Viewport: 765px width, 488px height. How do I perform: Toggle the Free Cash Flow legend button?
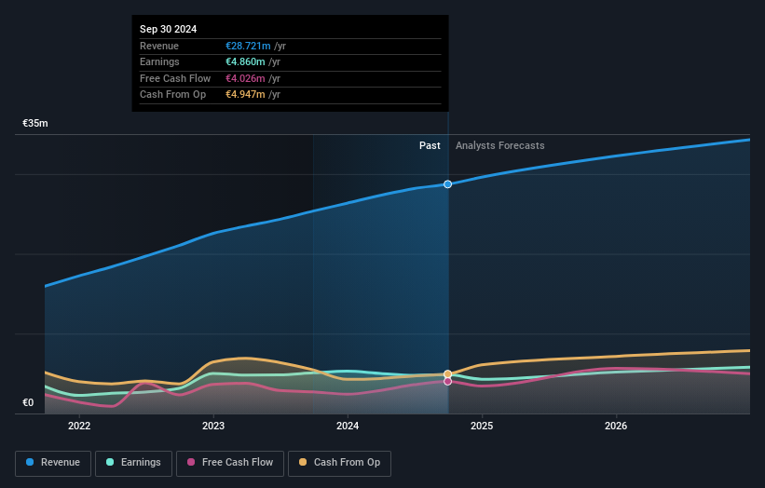click(x=230, y=463)
